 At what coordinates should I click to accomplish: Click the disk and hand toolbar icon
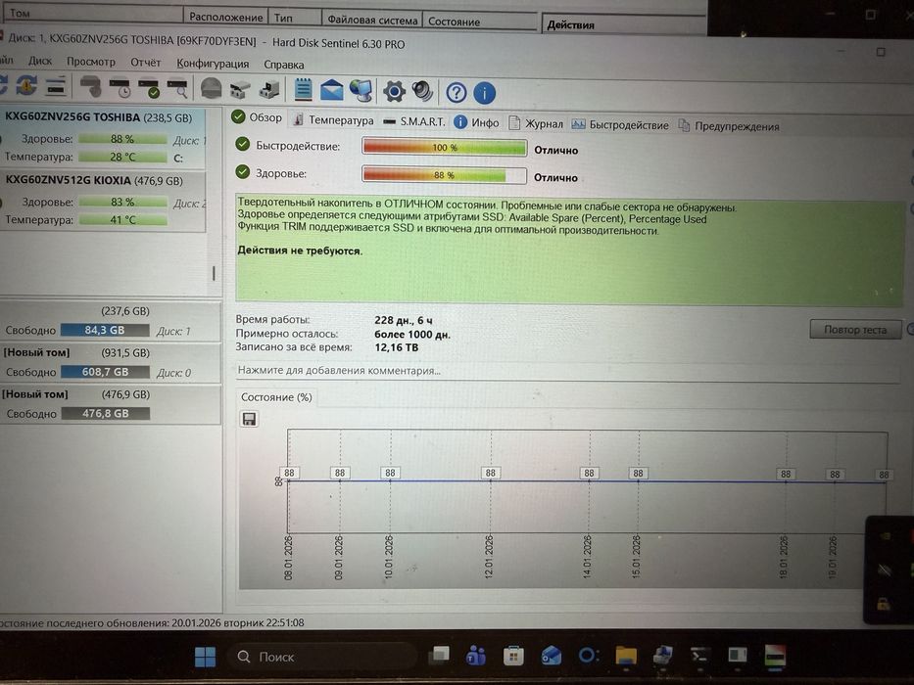click(90, 87)
